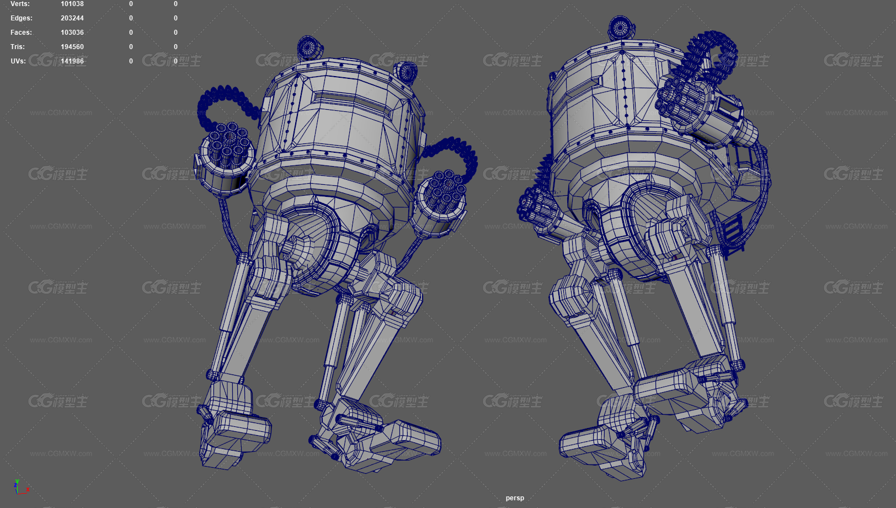The width and height of the screenshot is (896, 508).
Task: Click the persp camera name label
Action: [515, 498]
